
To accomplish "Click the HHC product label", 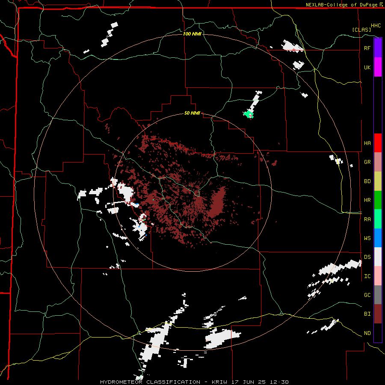I will (376, 26).
